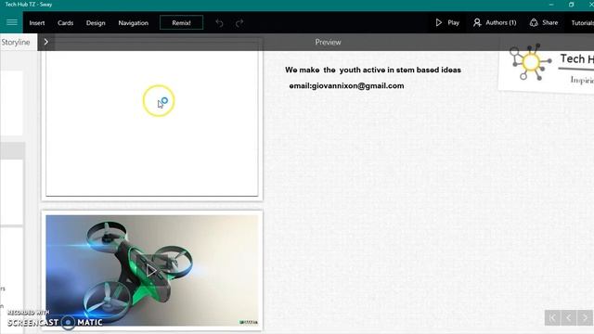Open the Insert menu

(37, 22)
